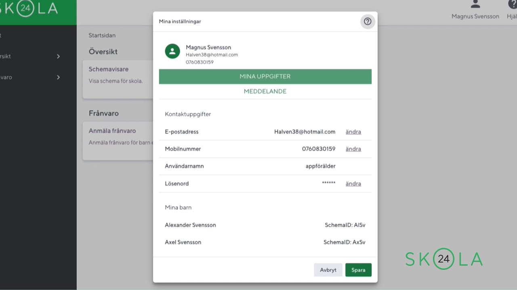Image resolution: width=517 pixels, height=290 pixels.
Task: Click ändra next to Mobilnummer
Action: click(353, 149)
